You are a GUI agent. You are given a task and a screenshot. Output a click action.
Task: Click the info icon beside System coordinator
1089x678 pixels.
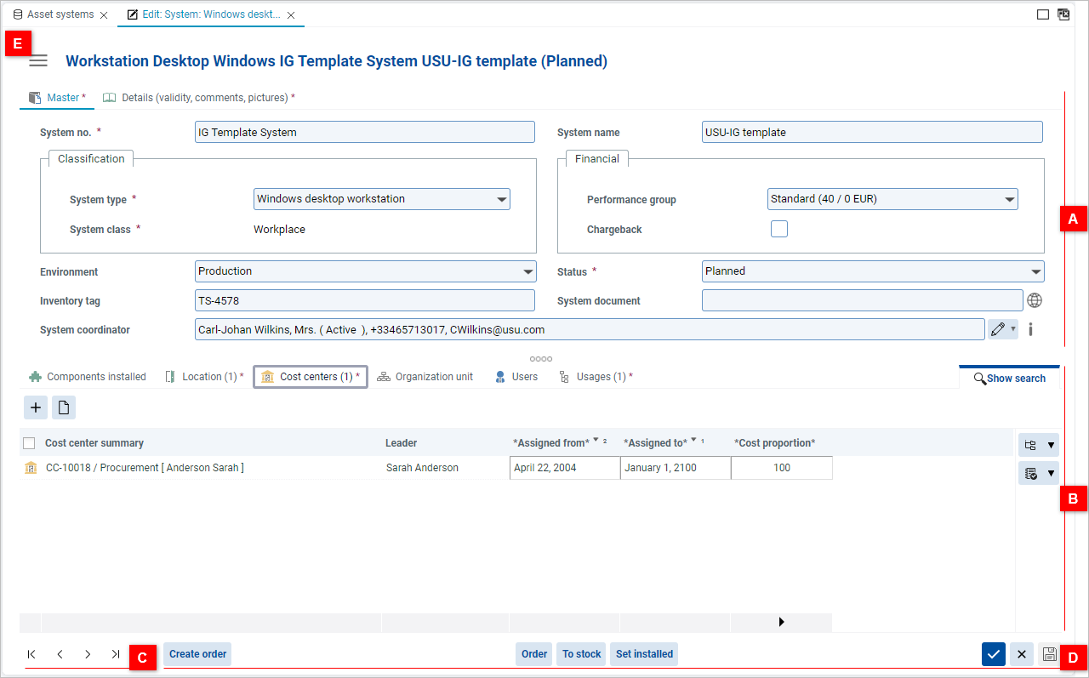[1030, 329]
